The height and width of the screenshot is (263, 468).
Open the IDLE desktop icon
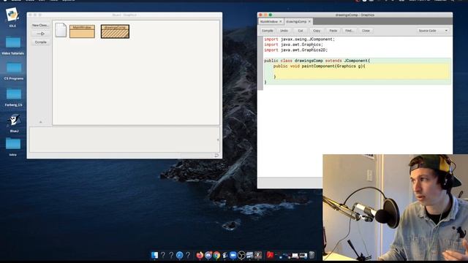pyautogui.click(x=12, y=17)
